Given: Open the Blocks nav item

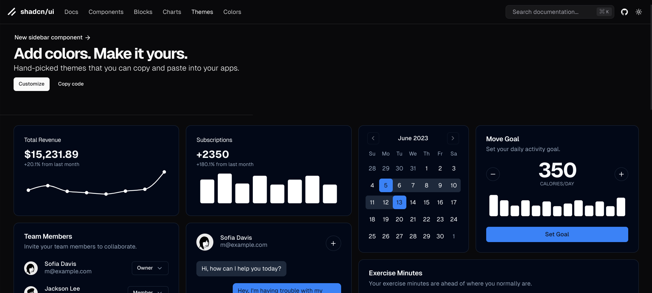Looking at the screenshot, I should point(143,12).
